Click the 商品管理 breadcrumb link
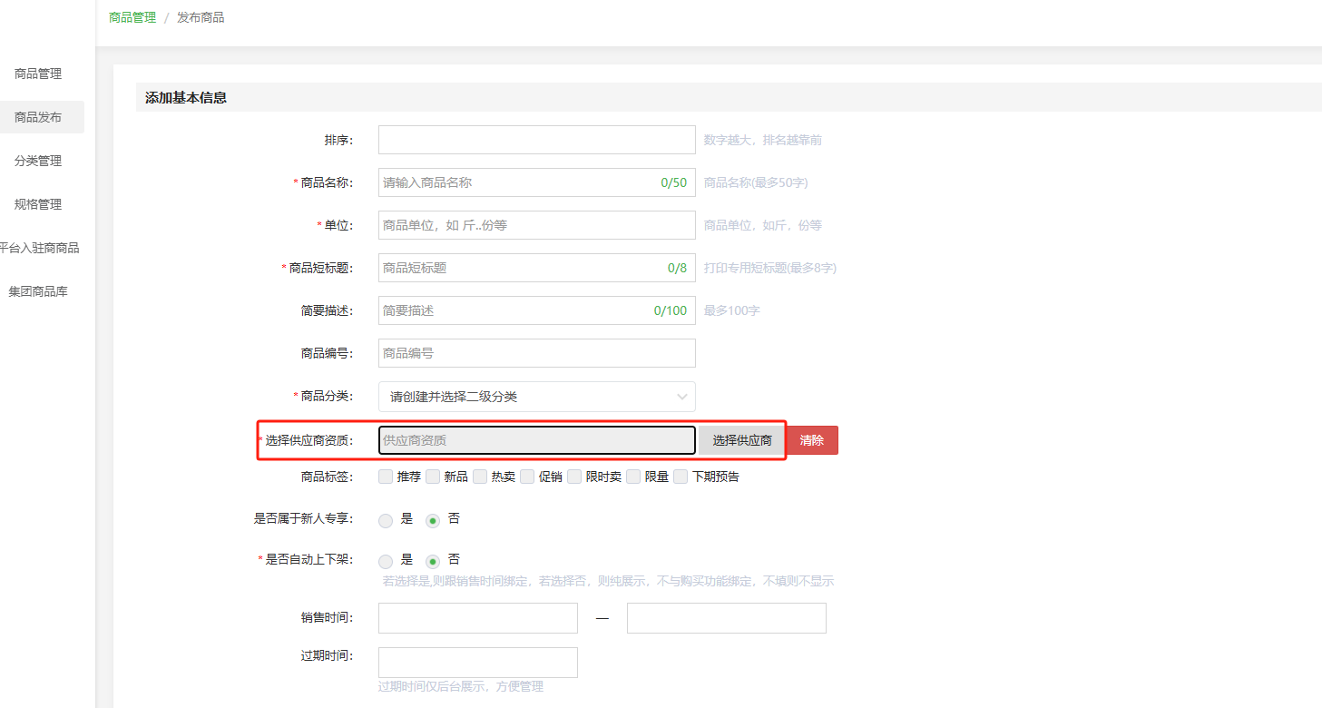Screen dimensions: 1322x708 tap(132, 17)
